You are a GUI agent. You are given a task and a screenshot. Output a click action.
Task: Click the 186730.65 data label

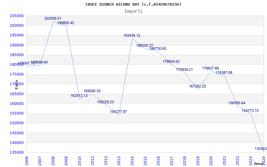(x=158, y=48)
